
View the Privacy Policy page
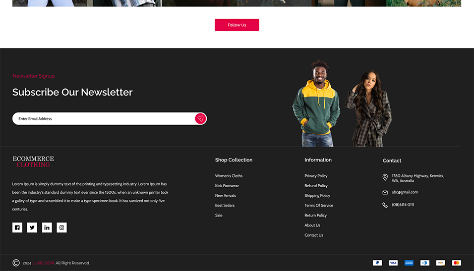316,176
